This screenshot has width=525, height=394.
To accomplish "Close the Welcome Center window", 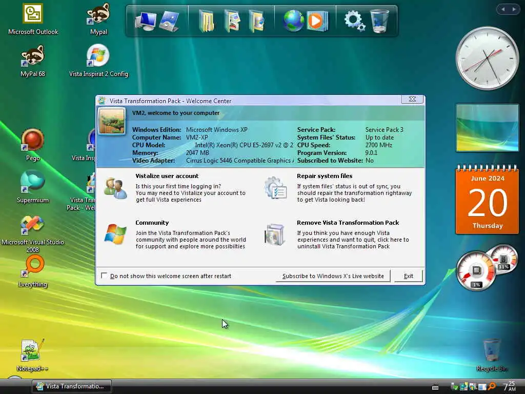I will click(x=413, y=99).
